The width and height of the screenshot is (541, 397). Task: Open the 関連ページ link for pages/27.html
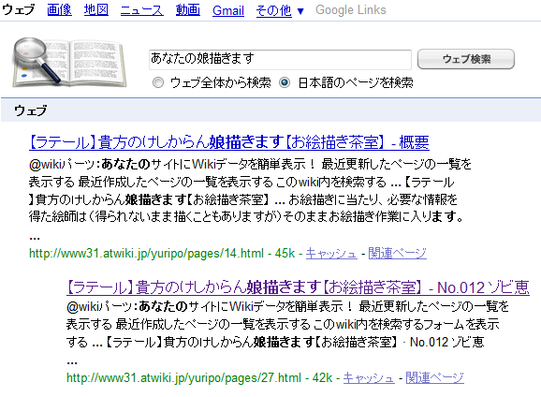coord(434,378)
